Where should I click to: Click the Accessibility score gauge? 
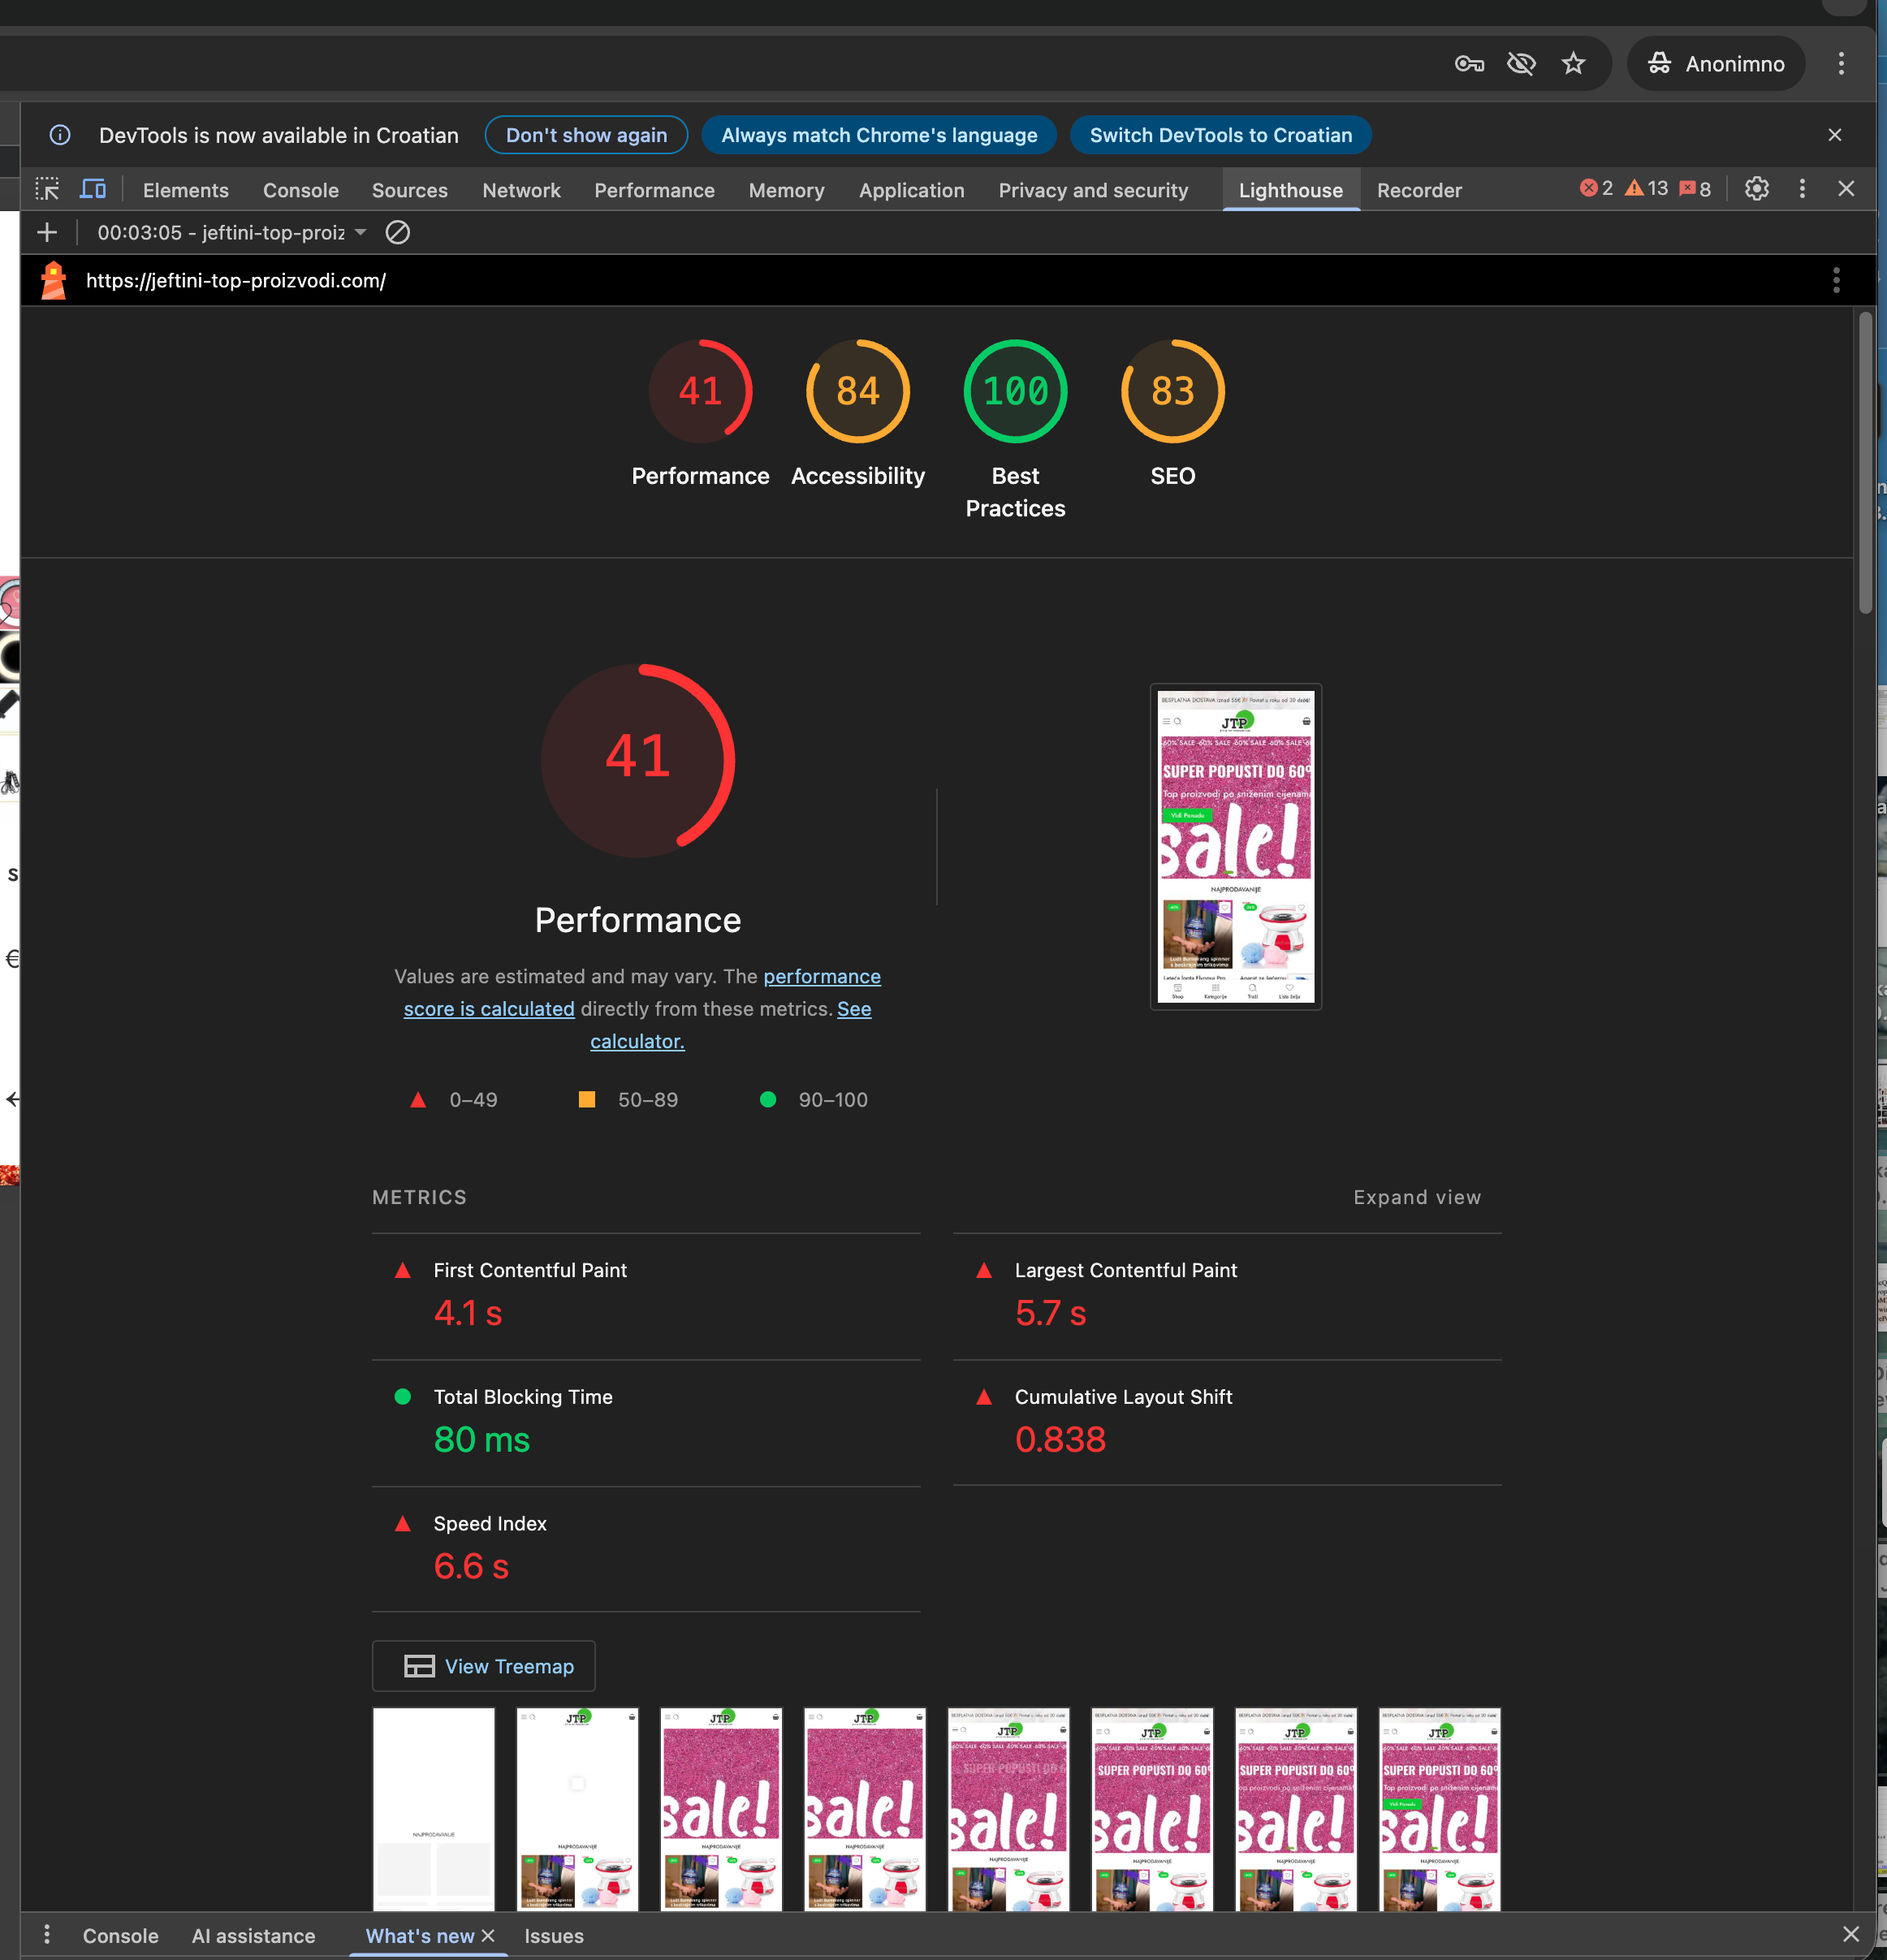[x=857, y=392]
